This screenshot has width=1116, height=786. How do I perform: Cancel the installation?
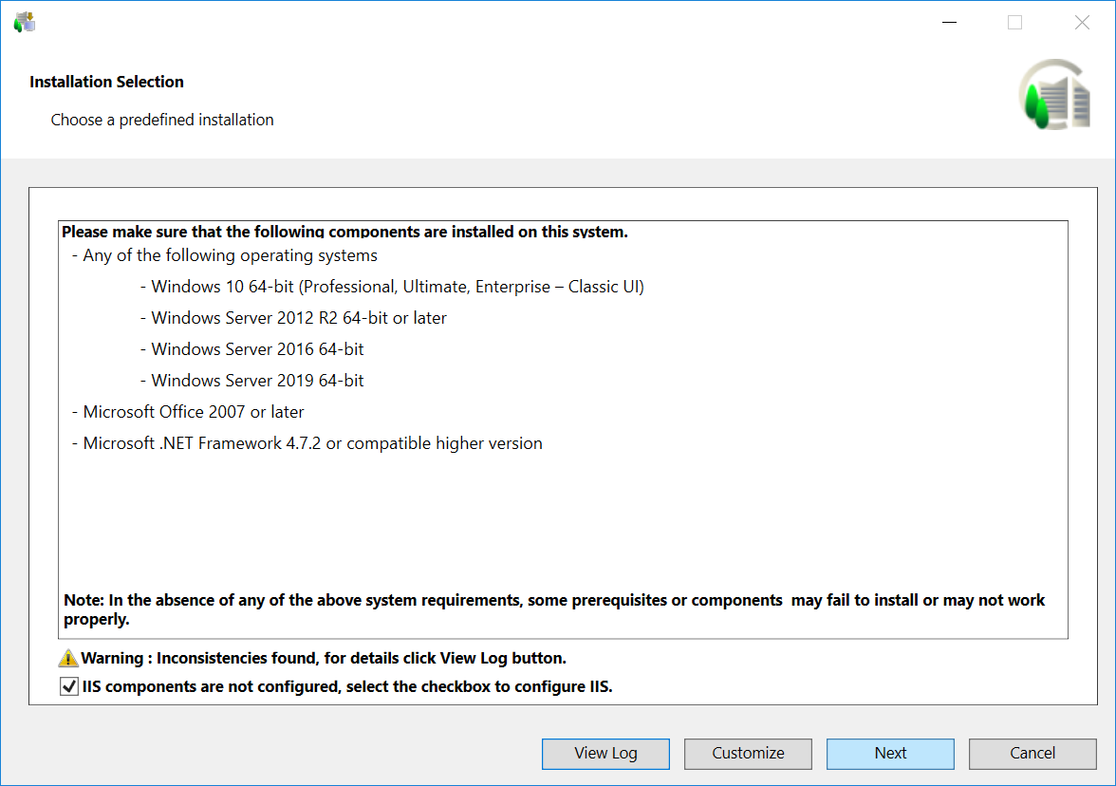pos(1032,754)
